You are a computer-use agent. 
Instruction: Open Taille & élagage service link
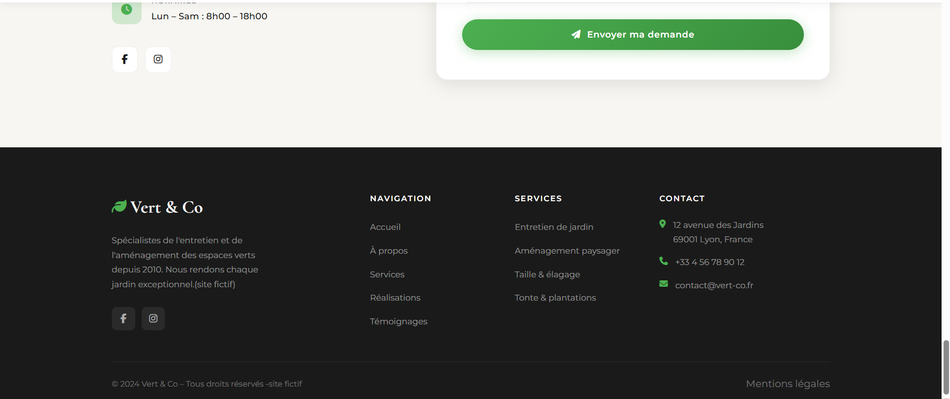tap(547, 274)
